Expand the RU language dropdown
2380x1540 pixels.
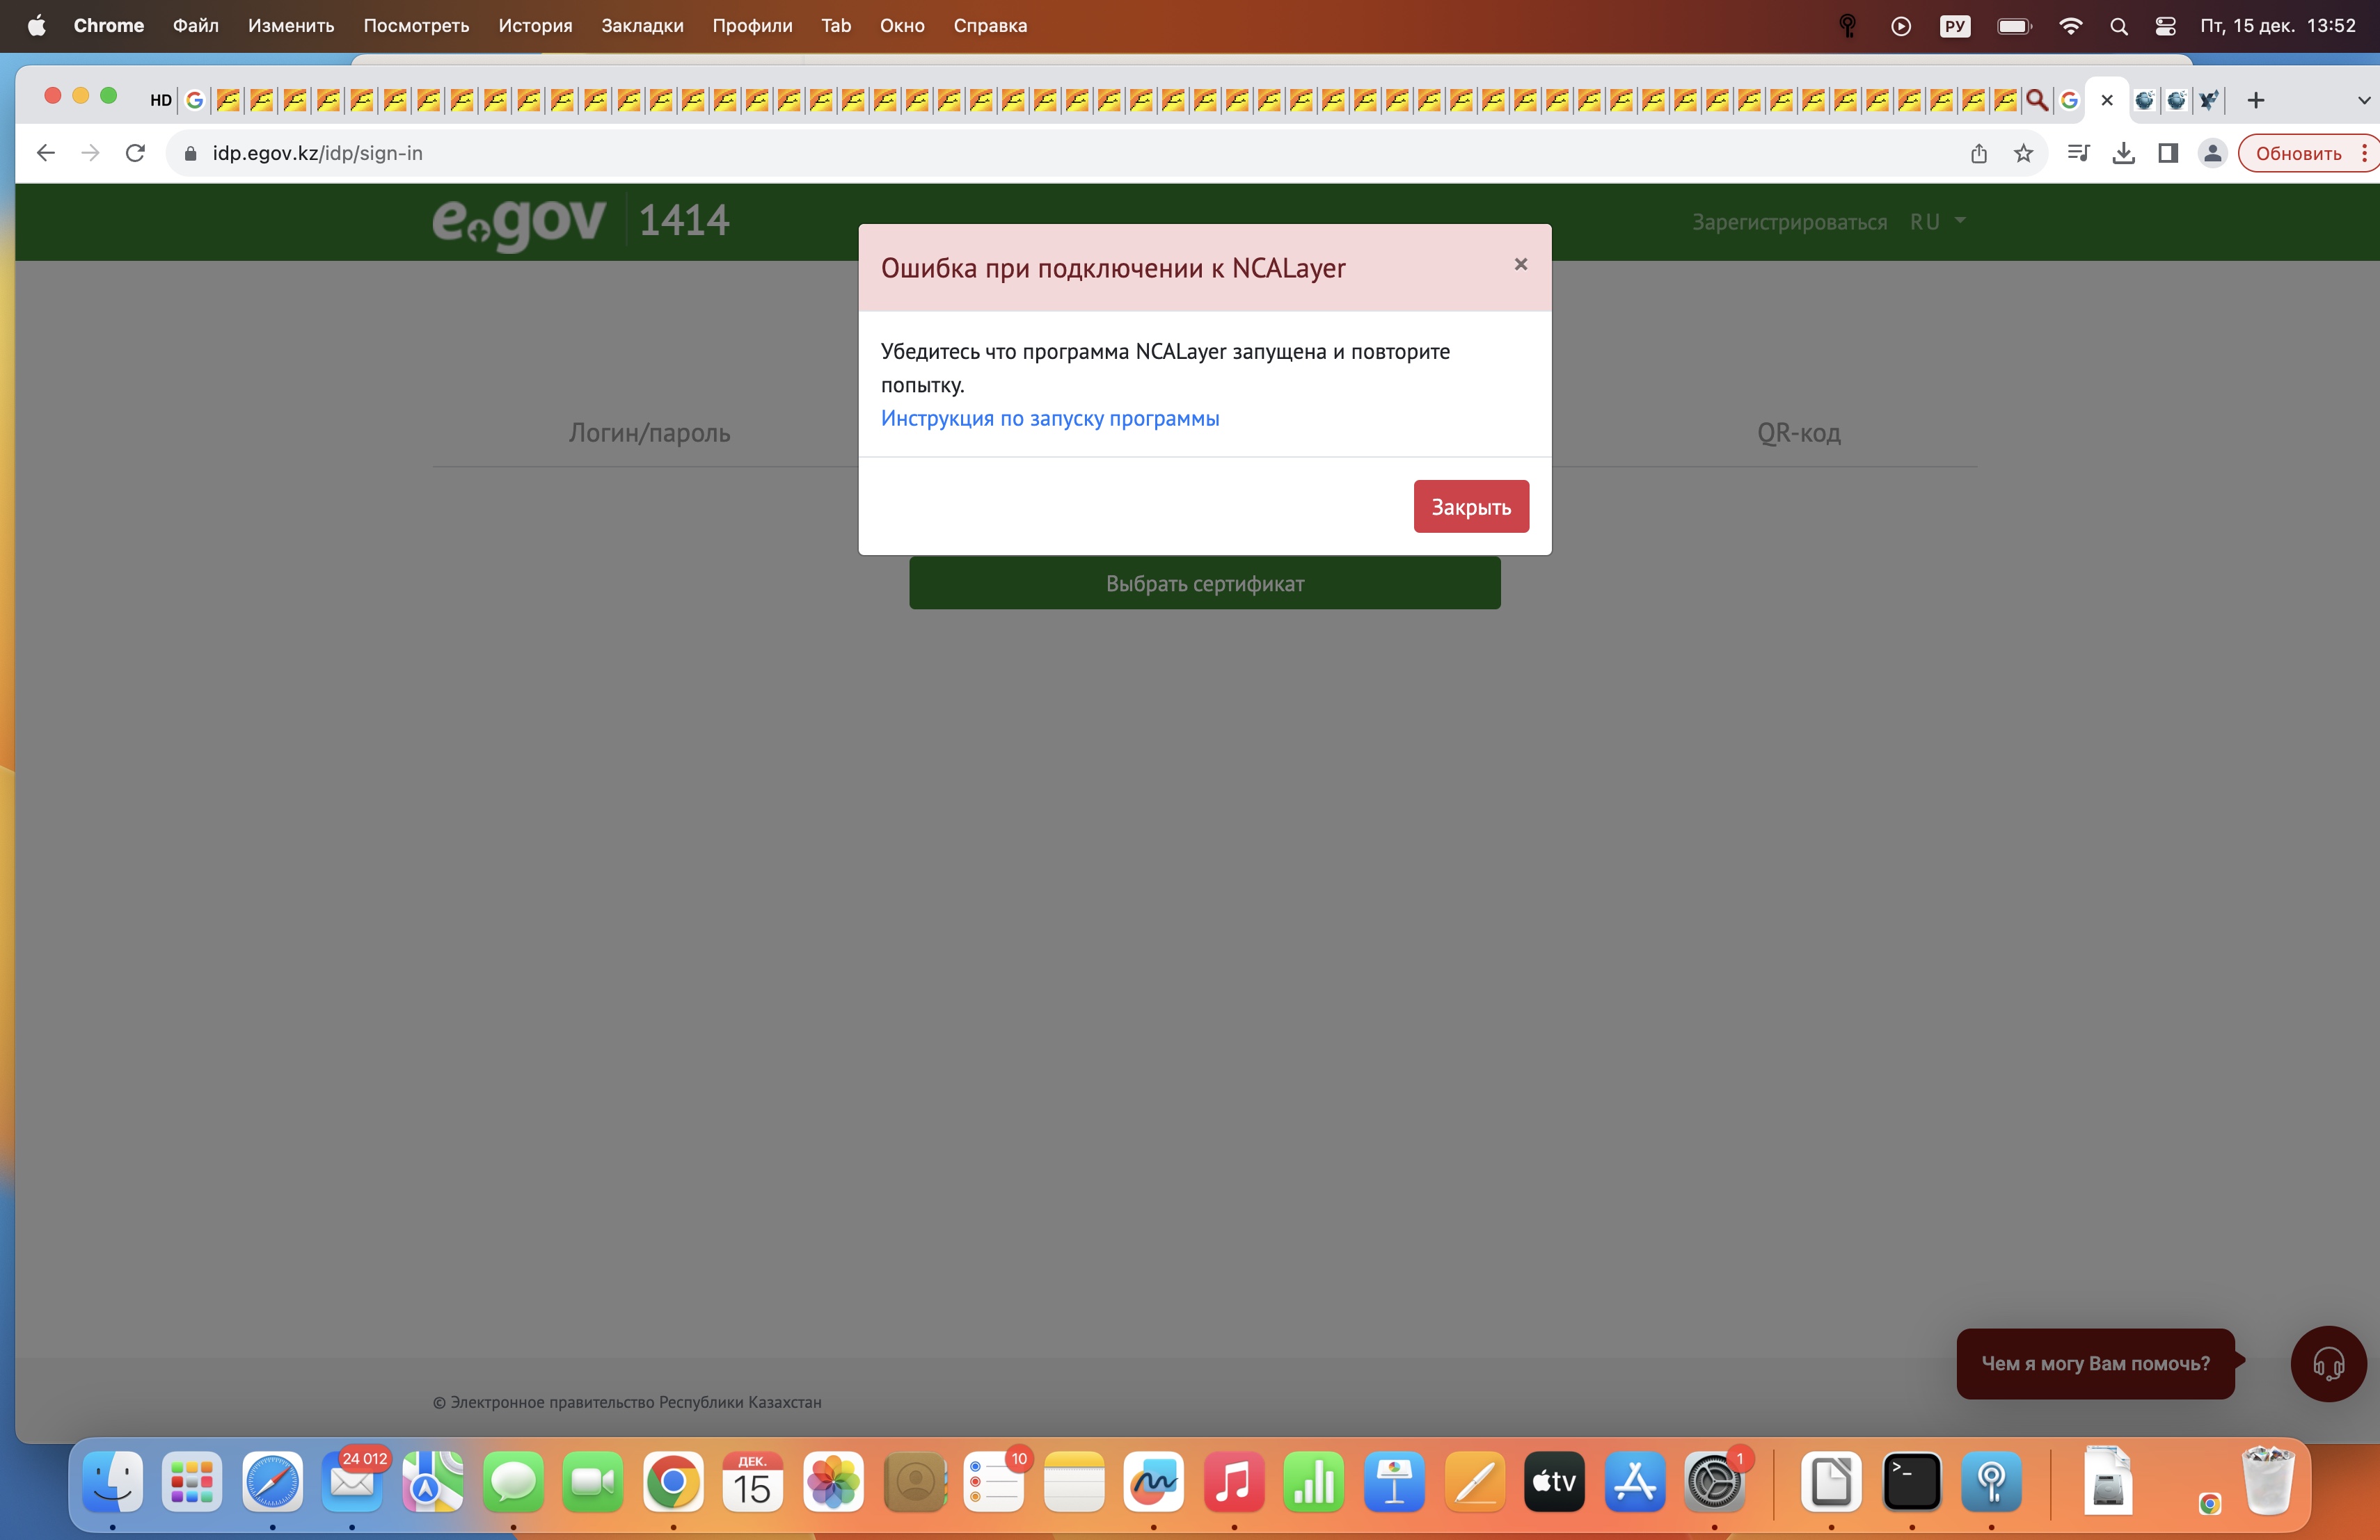coord(1937,221)
